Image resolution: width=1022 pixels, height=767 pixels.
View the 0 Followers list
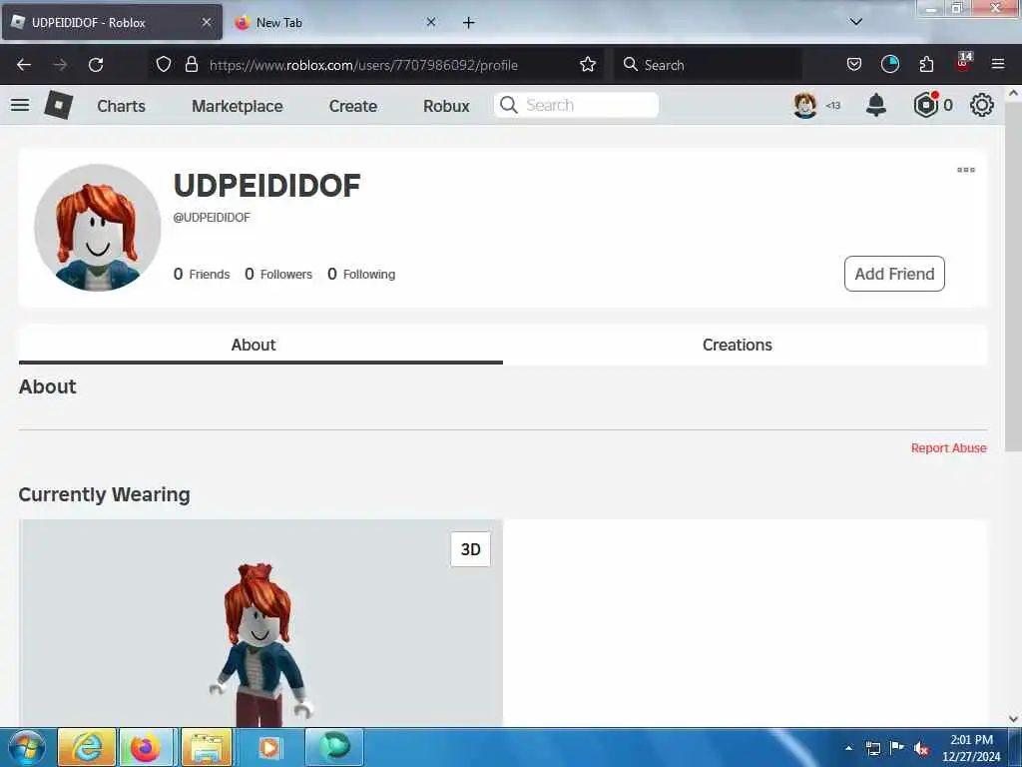pos(278,274)
